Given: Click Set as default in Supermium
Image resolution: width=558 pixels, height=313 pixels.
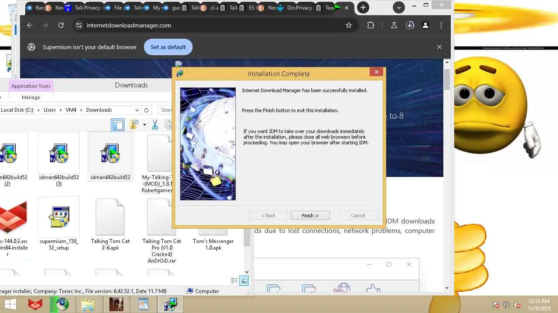Looking at the screenshot, I should point(168,47).
